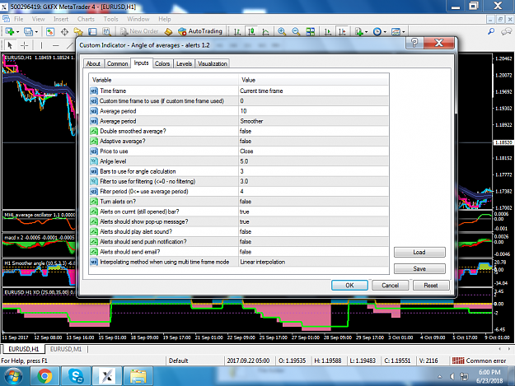Select the Interpolating method Linear interpolation value

[x=314, y=262]
